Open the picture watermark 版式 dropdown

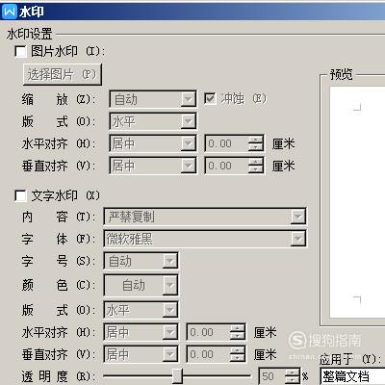(153, 121)
